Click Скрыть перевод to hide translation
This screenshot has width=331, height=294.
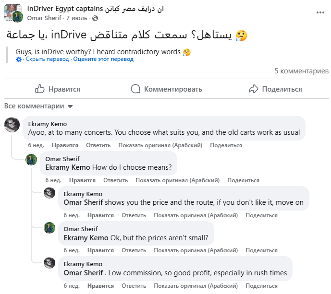pos(47,59)
